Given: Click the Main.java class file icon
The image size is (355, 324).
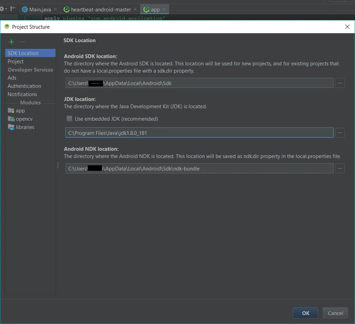Looking at the screenshot, I should coord(25,9).
